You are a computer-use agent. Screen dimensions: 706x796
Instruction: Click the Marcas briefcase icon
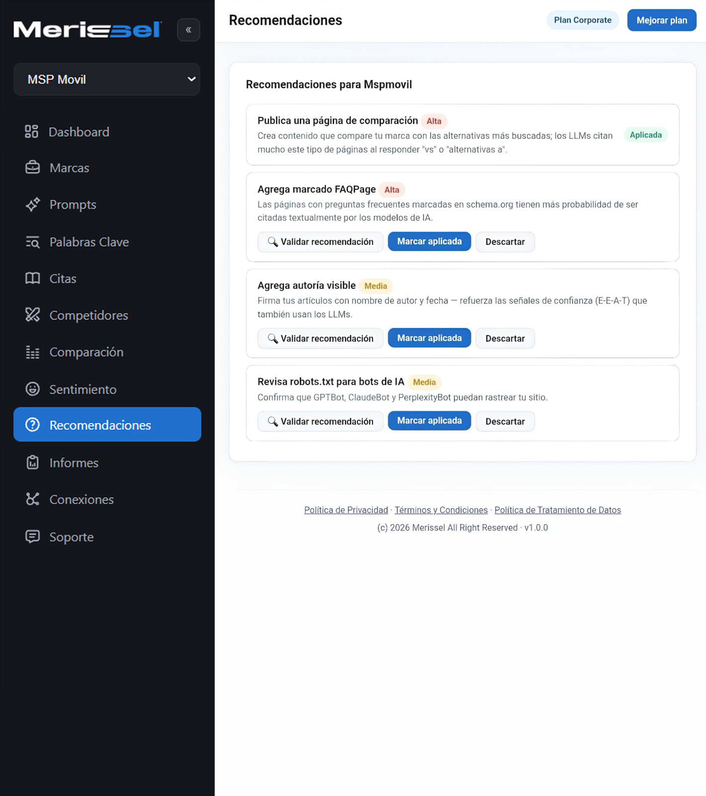click(33, 168)
